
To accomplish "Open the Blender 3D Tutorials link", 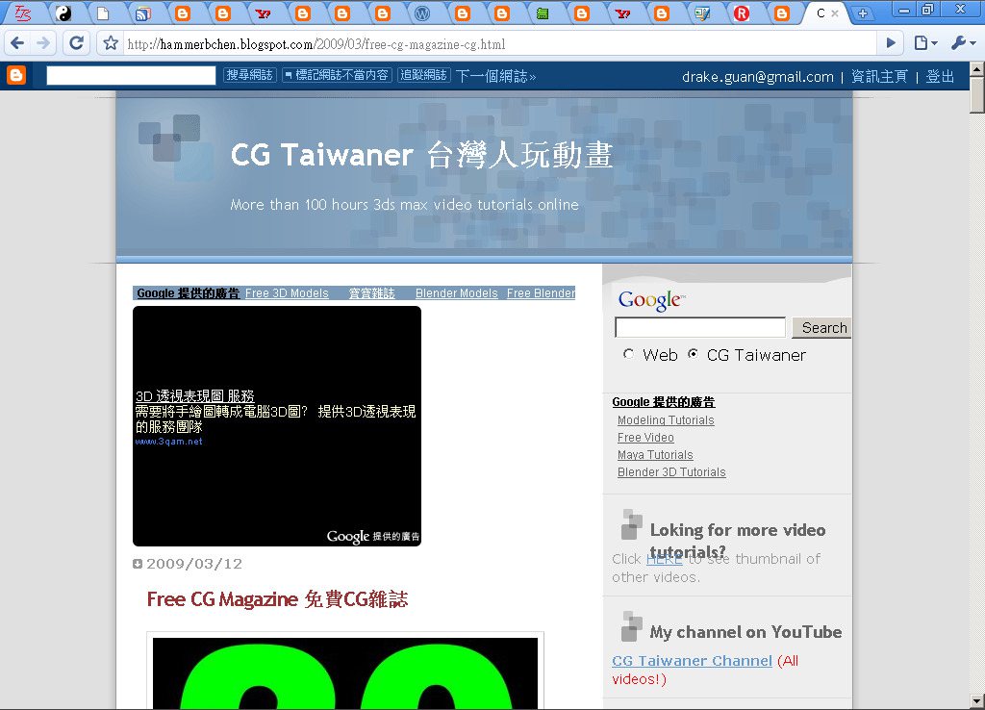I will (670, 471).
